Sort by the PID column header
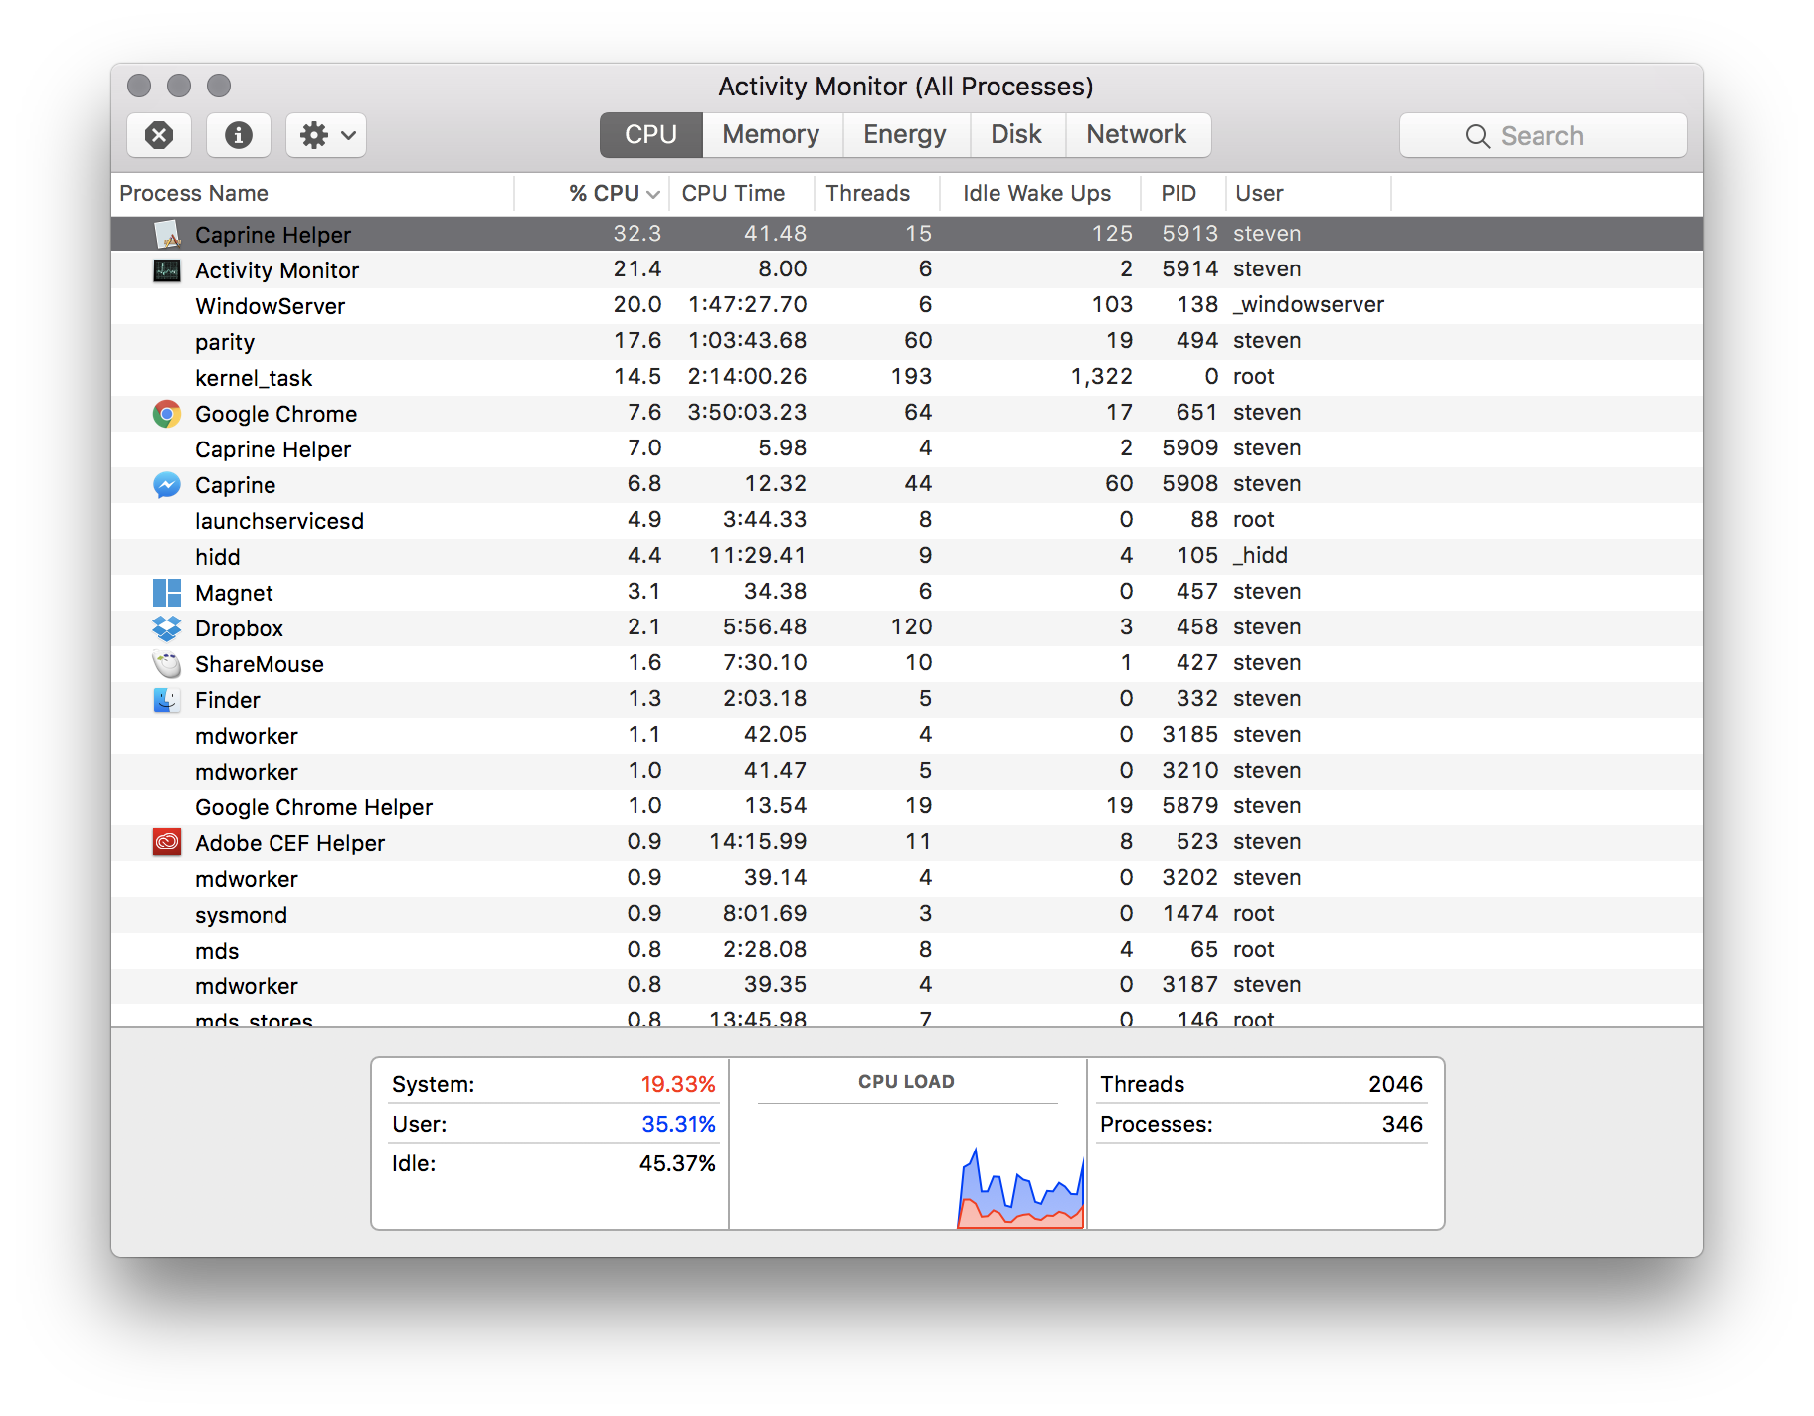This screenshot has width=1814, height=1416. point(1179,193)
